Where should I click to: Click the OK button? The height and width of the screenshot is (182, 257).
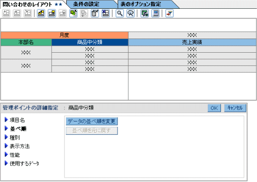(x=214, y=108)
